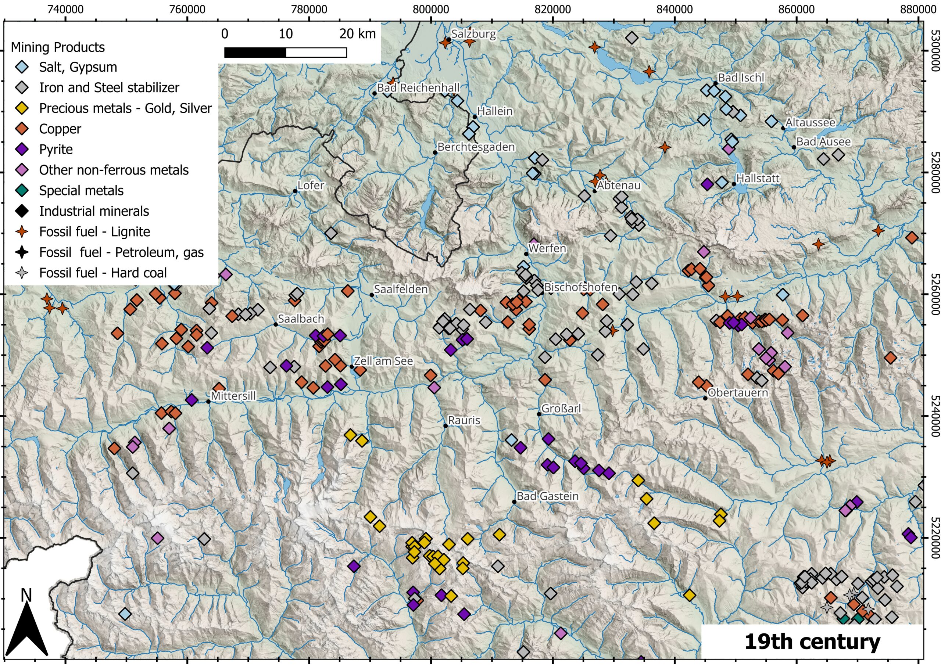Click the 20 km scale bar label
The image size is (941, 665).
click(357, 34)
